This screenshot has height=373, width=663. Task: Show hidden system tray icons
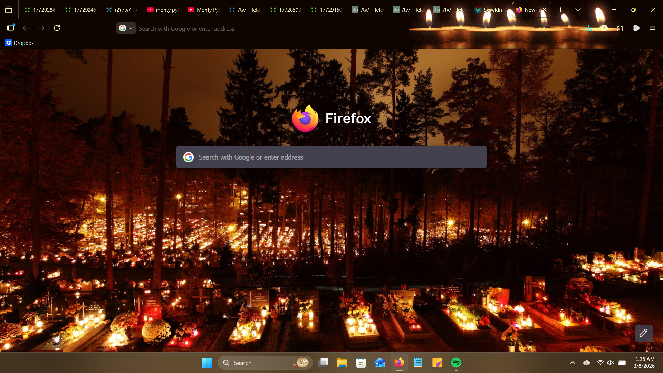573,363
